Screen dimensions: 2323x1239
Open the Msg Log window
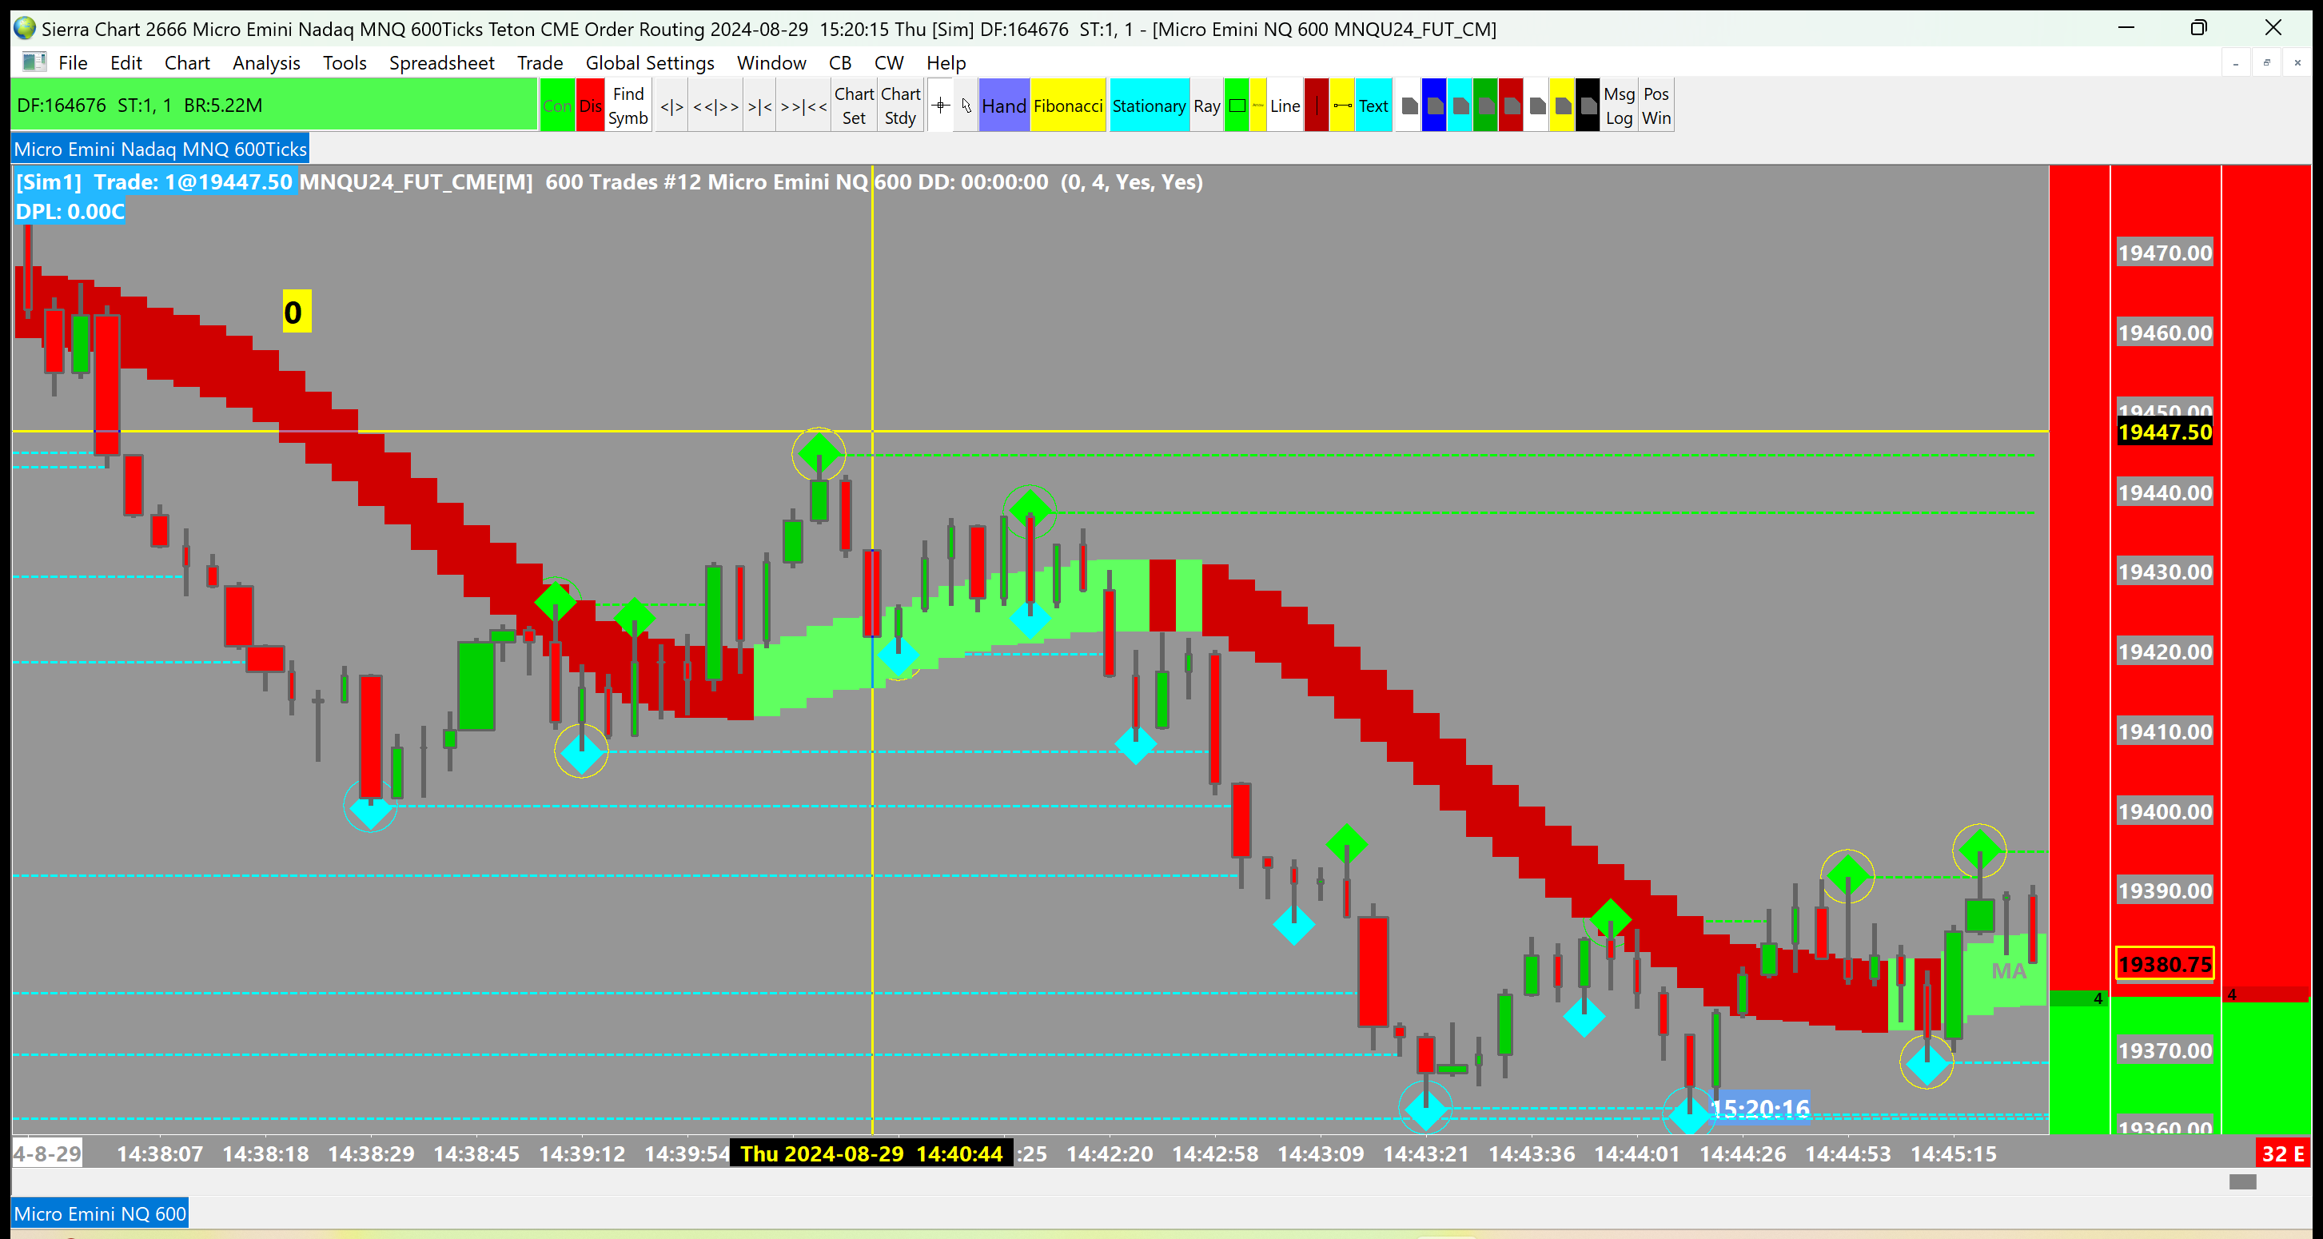(1619, 106)
